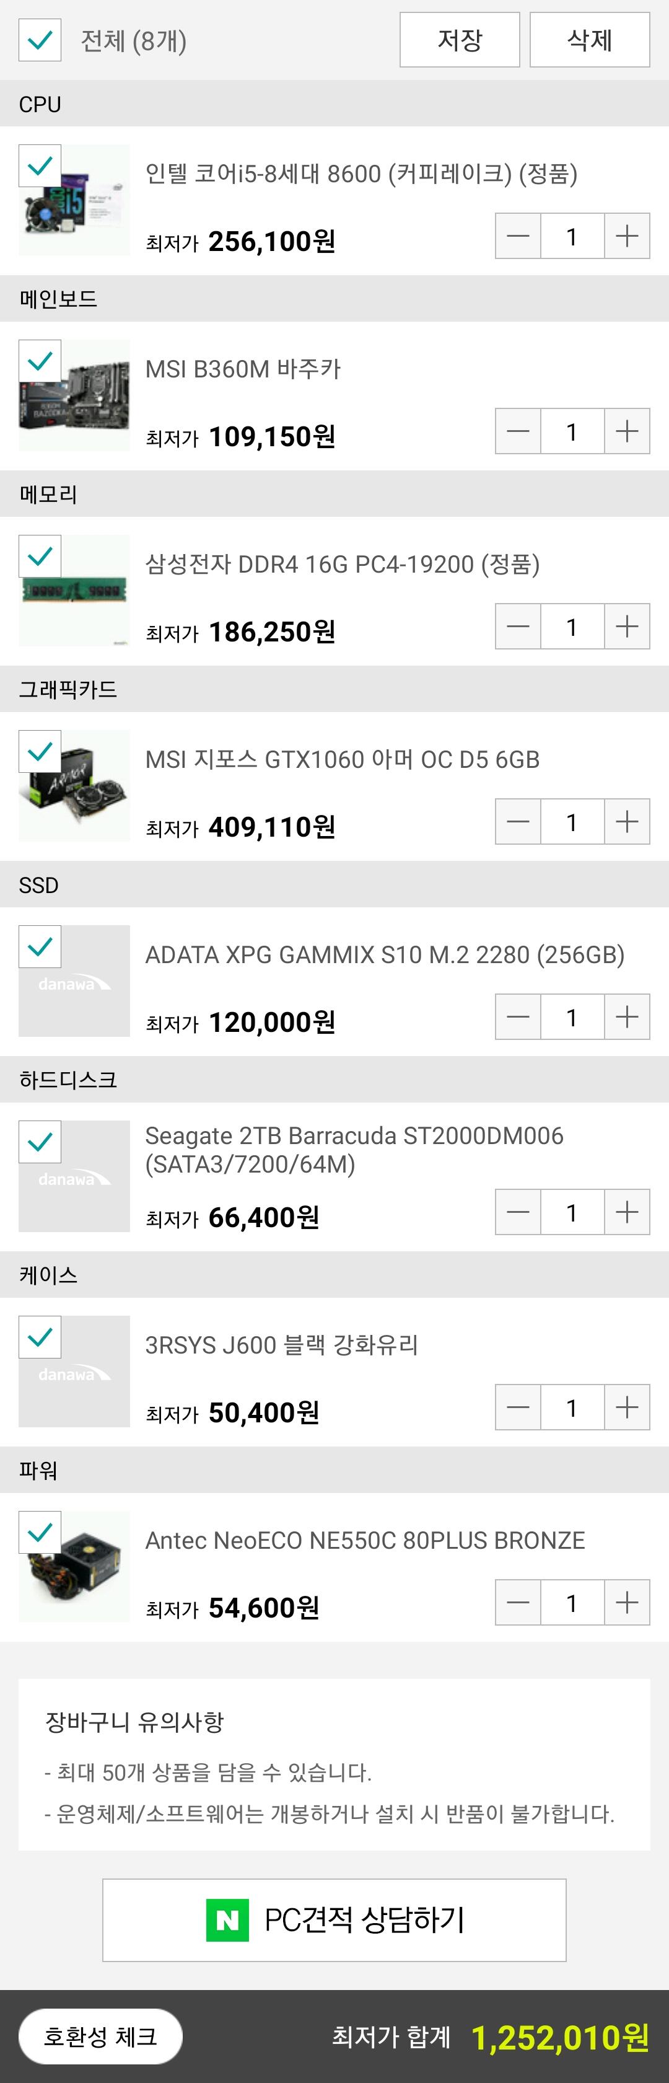The height and width of the screenshot is (2083, 669).
Task: Decrease quantity of Antec NeoECO power supply
Action: point(518,1603)
